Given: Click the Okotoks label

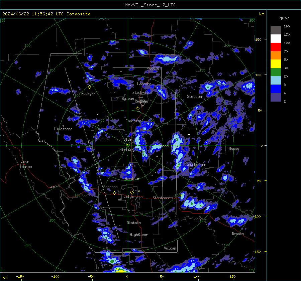Looking at the screenshot, I should click(x=134, y=223).
